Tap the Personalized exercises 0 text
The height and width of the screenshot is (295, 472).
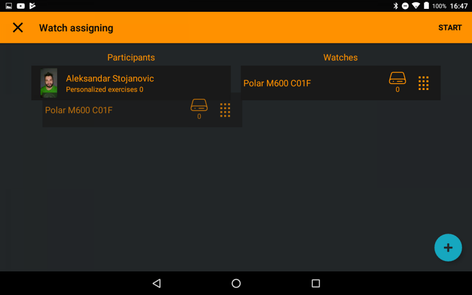point(104,89)
